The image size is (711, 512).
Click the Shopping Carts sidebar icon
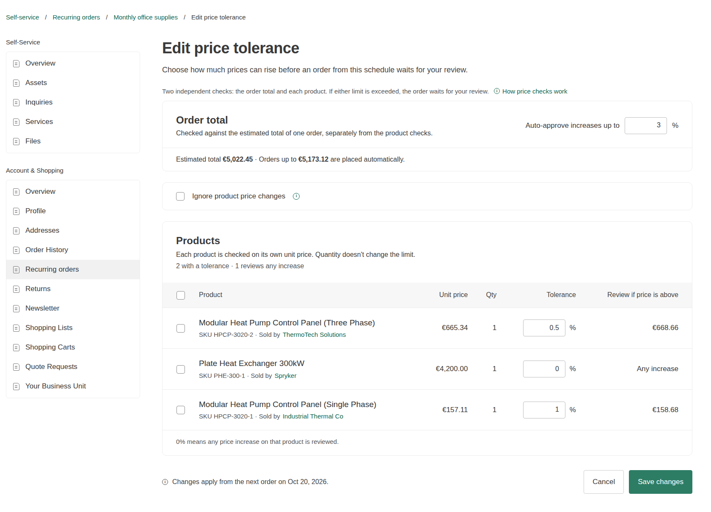point(17,347)
